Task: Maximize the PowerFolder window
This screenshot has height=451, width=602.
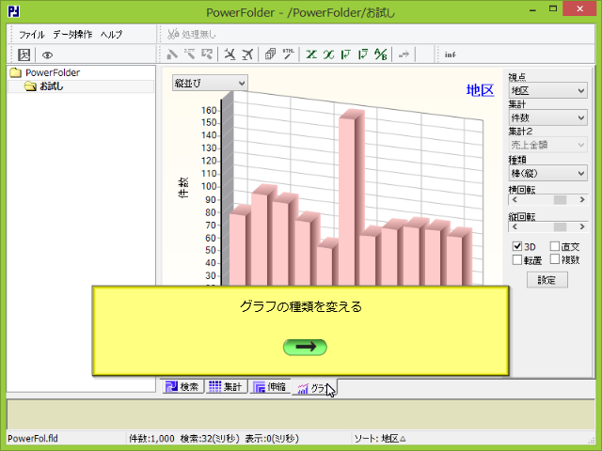Action: click(x=553, y=9)
